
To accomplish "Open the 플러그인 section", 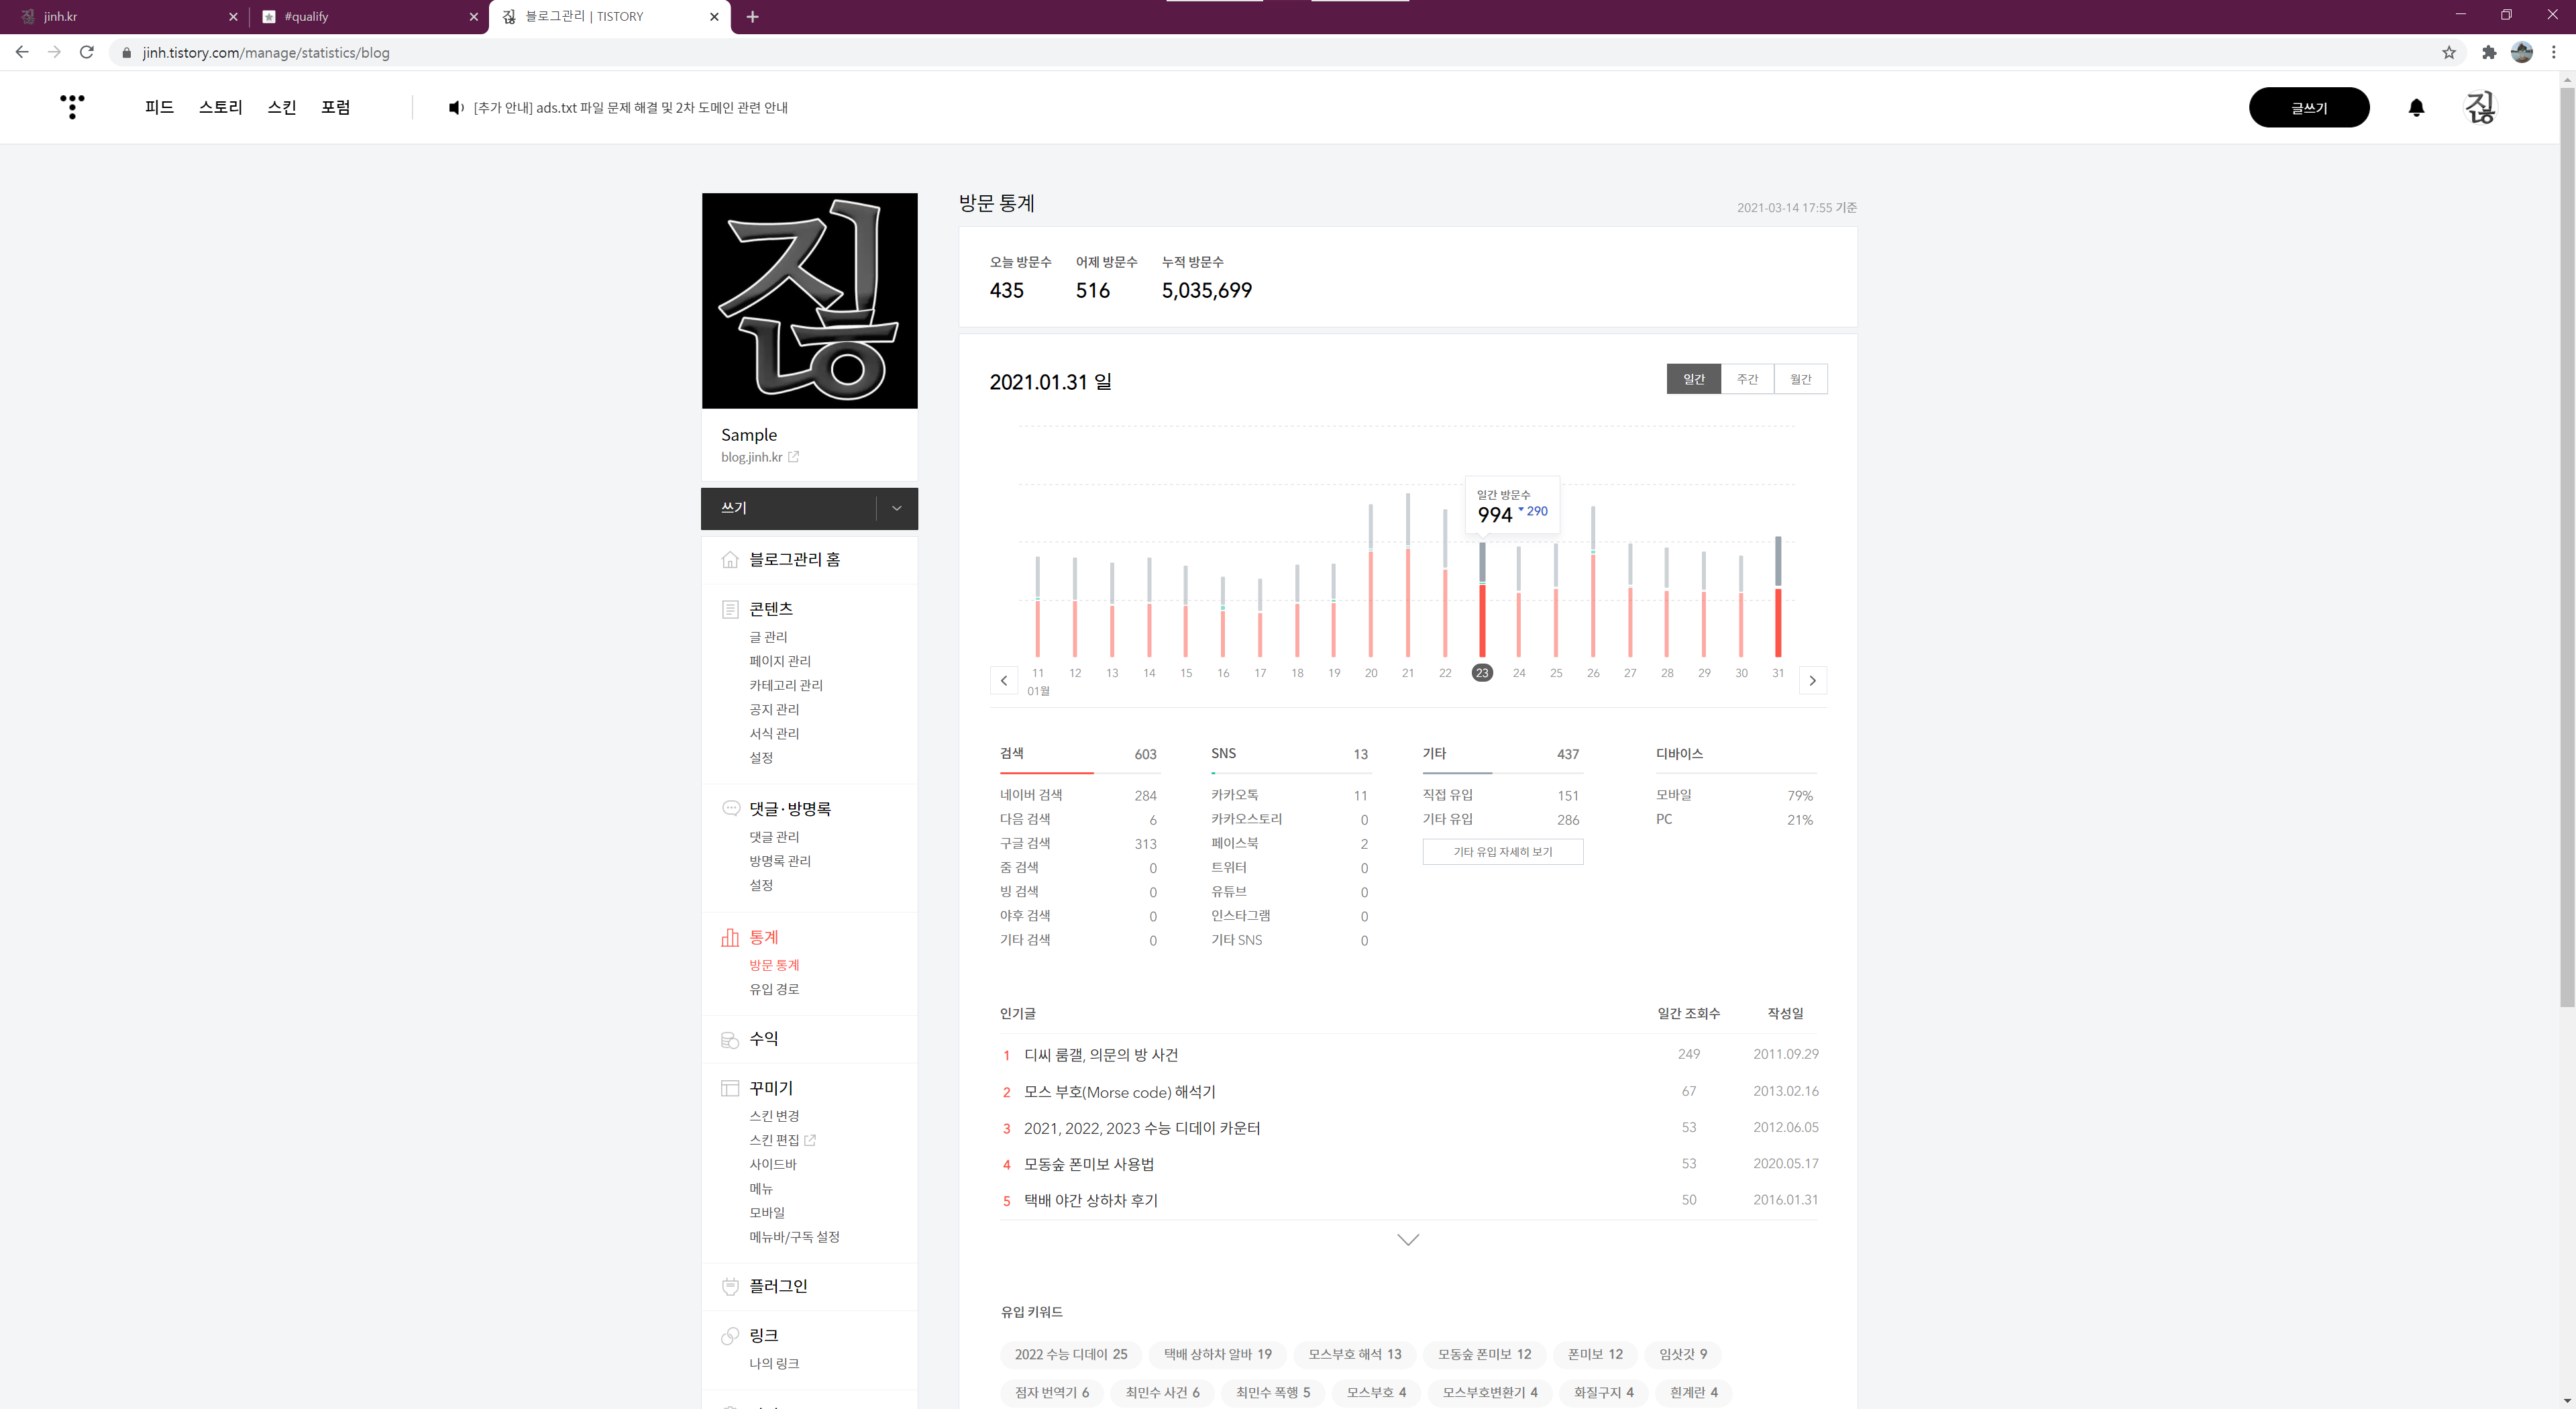I will [778, 1285].
